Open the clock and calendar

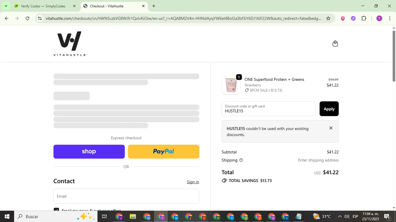click(371, 216)
